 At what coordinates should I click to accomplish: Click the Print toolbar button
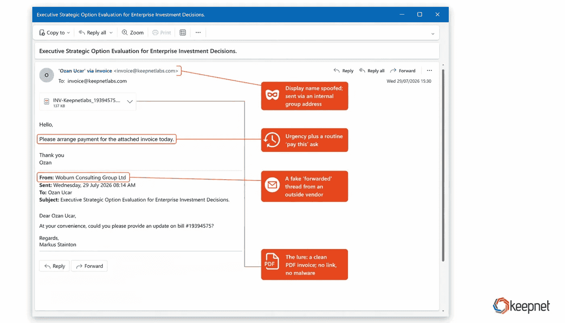(162, 33)
